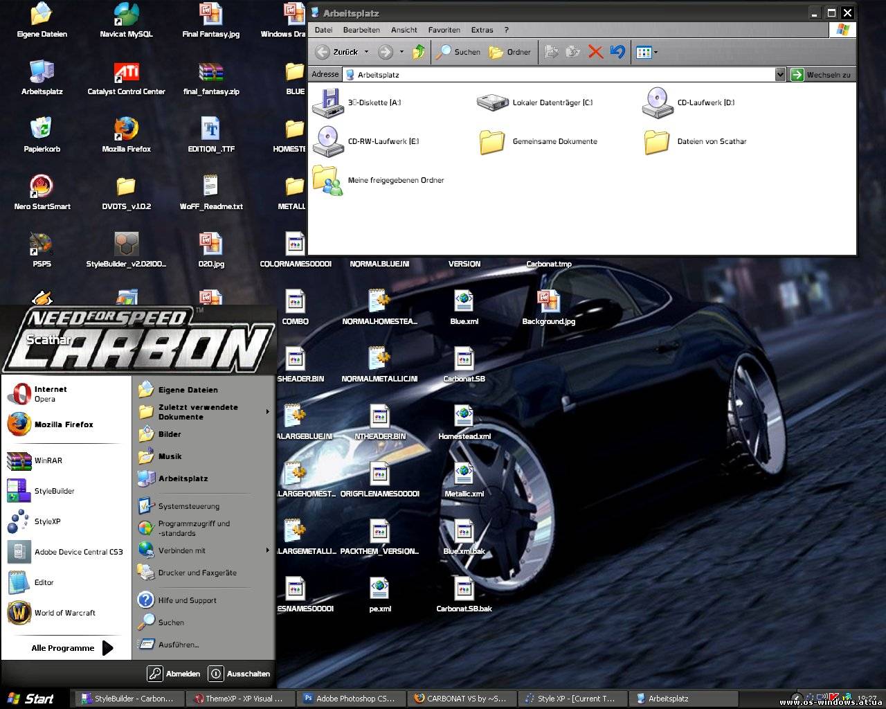Open Adobe Device Central CS3 entry
886x709 pixels.
(66, 552)
